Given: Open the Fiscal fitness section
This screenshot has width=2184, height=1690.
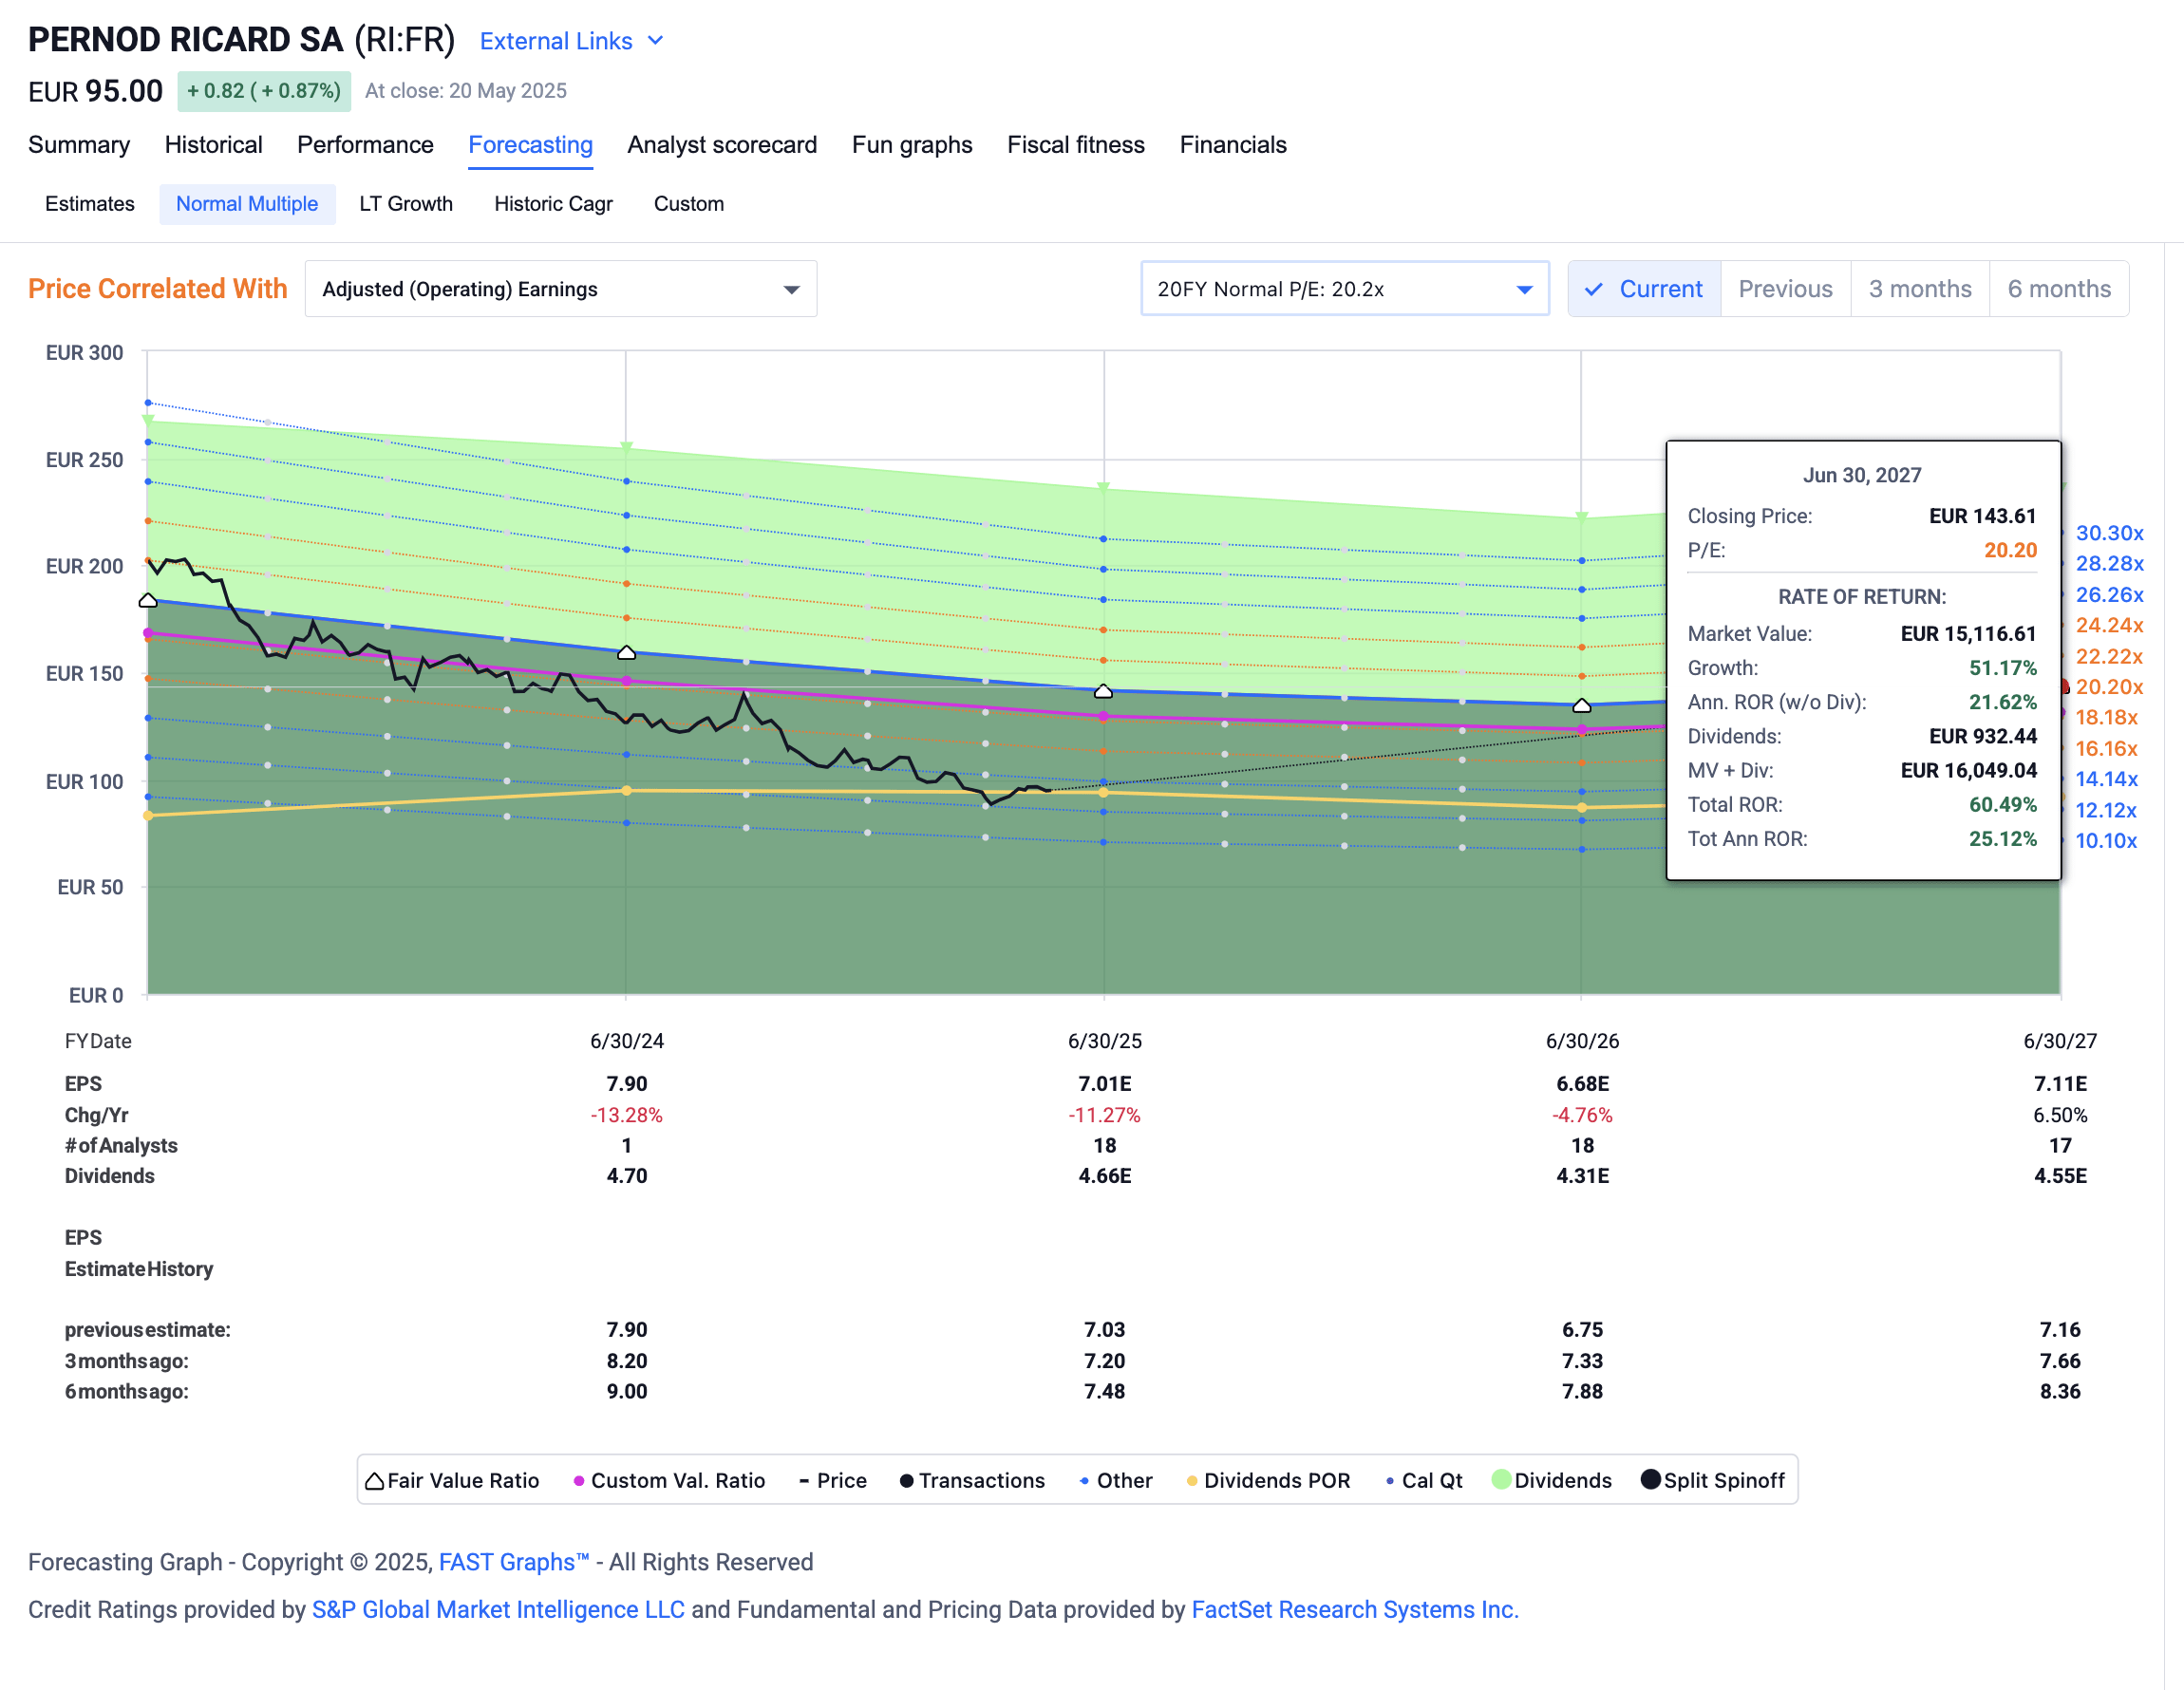Looking at the screenshot, I should [x=1076, y=145].
